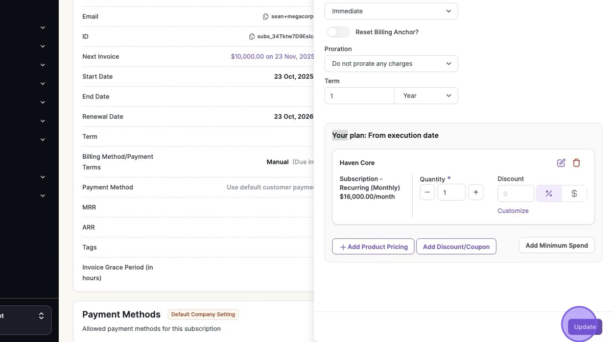This screenshot has width=613, height=342.
Task: Click the Add Product Pricing button
Action: pos(373,247)
